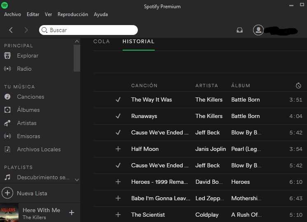Image resolution: width=307 pixels, height=222 pixels.
Task: Click the Canciones note icon
Action: [x=7, y=97]
